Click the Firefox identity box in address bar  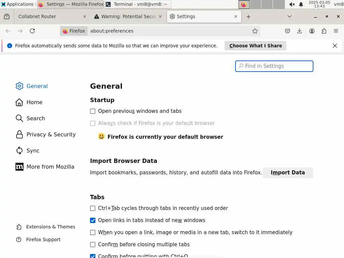pyautogui.click(x=74, y=31)
